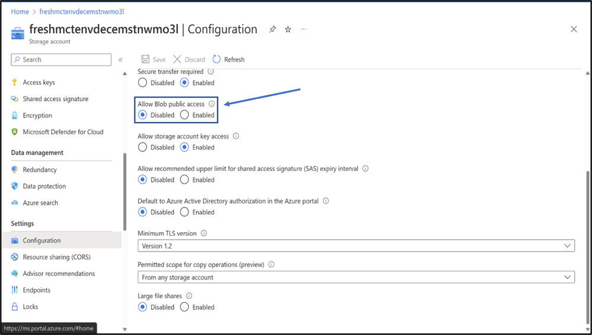Image resolution: width=592 pixels, height=335 pixels.
Task: Click the Azure search cloud icon
Action: pos(15,202)
